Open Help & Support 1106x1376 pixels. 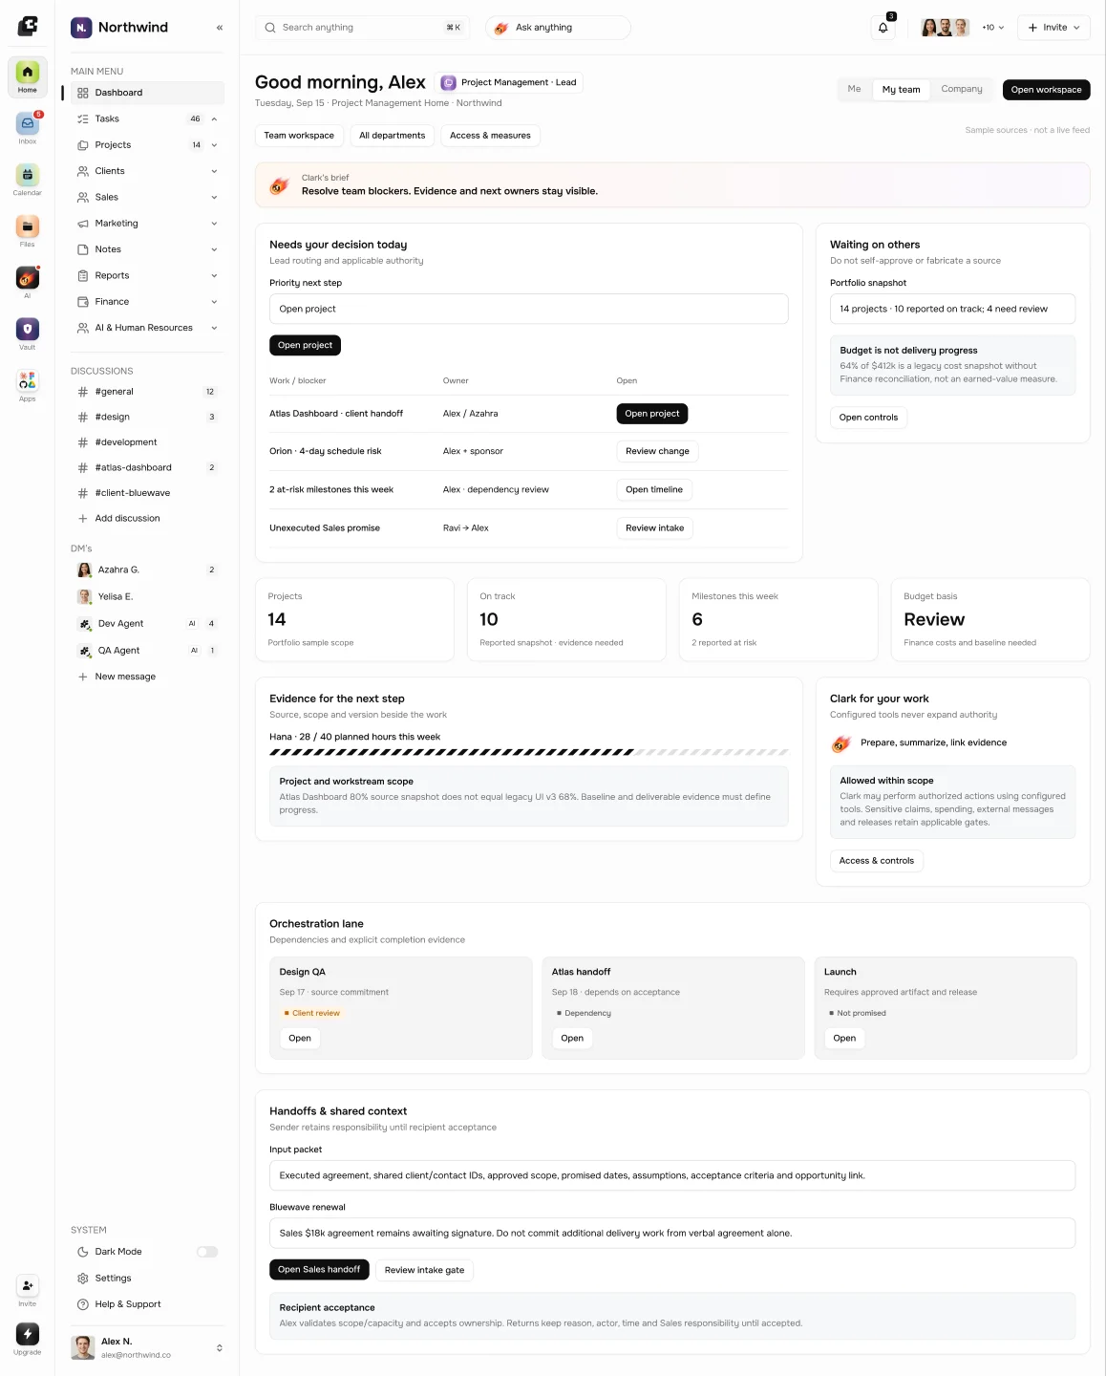coord(147,1304)
